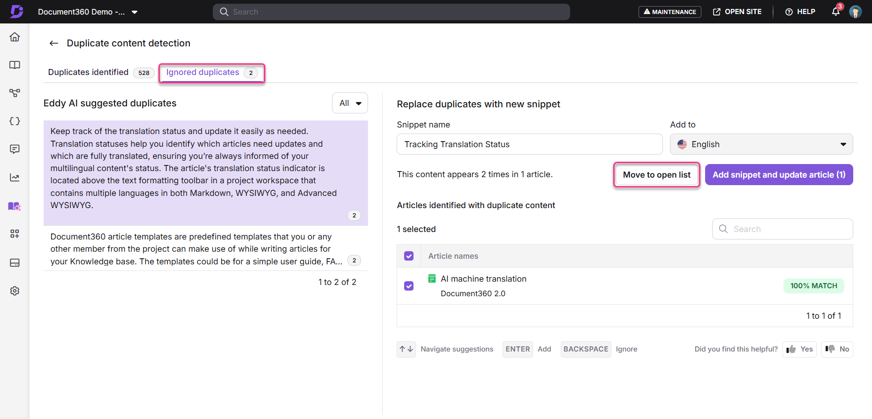Click the thumbs down icon for No
The height and width of the screenshot is (419, 872).
pos(830,349)
